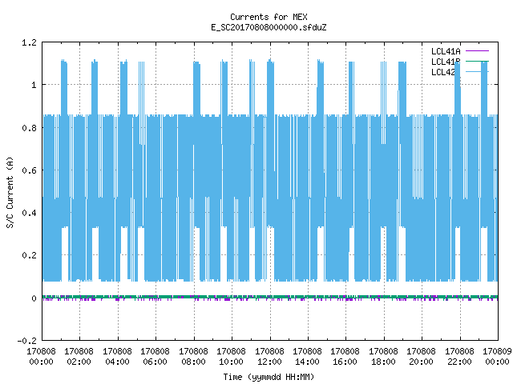This screenshot has width=513, height=384.
Task: Click the y-axis tick value 0.4
Action: [29, 213]
